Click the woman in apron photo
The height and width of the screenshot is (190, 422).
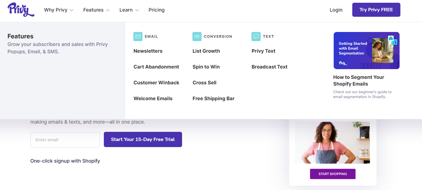tap(332, 143)
